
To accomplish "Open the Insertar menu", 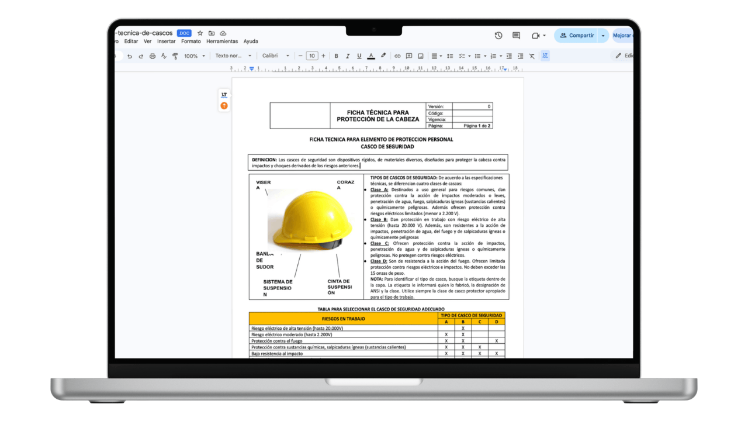I will point(166,41).
